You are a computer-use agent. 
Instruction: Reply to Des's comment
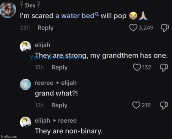click(x=46, y=28)
